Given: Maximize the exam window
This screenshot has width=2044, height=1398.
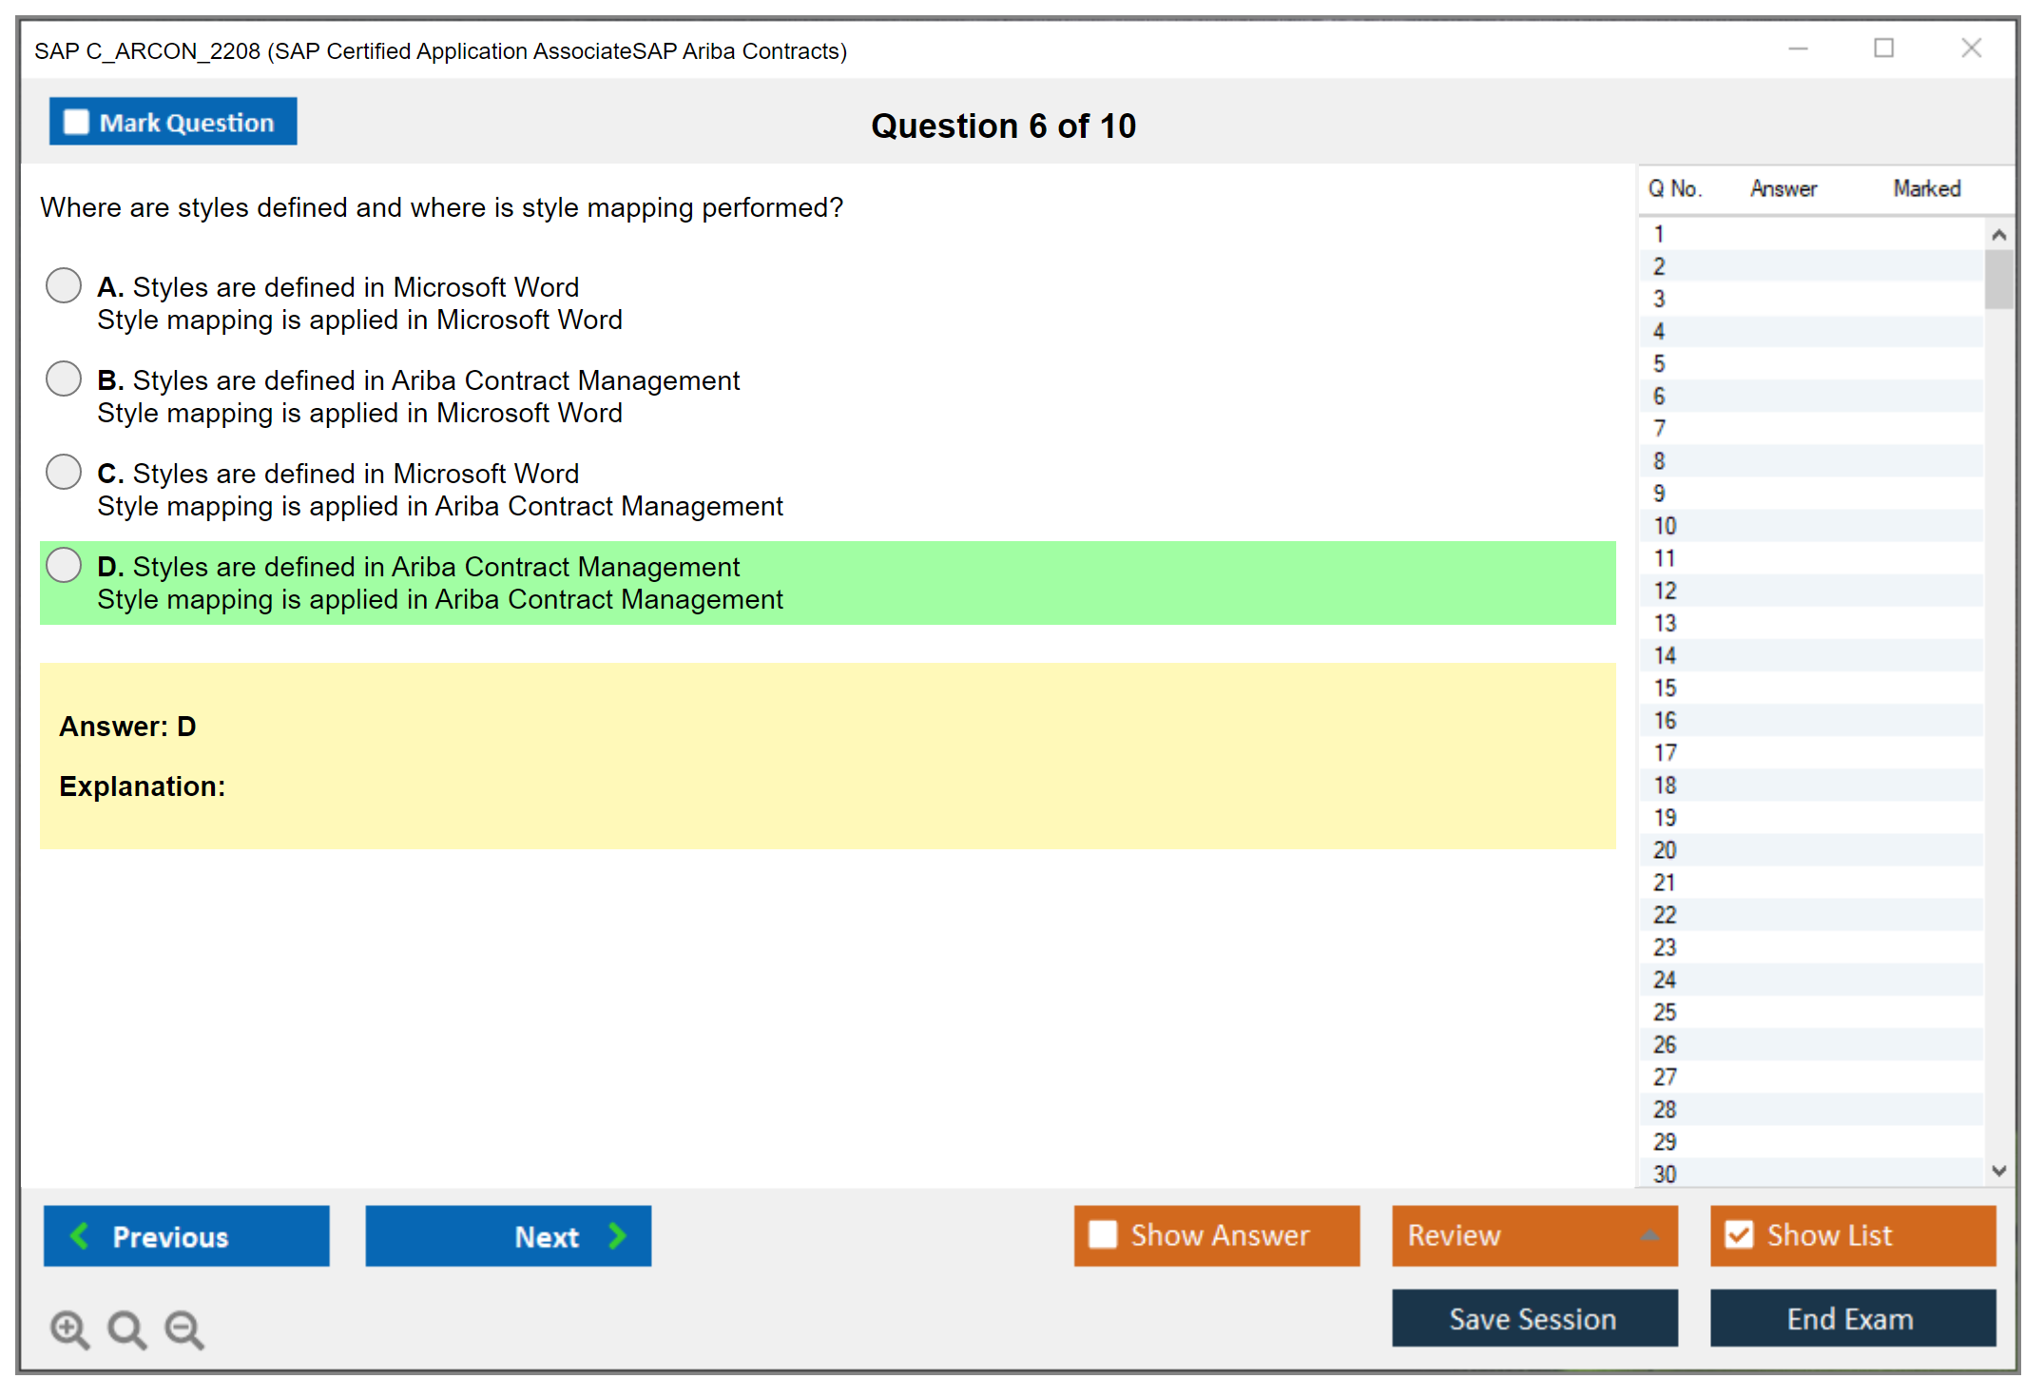Looking at the screenshot, I should [x=1883, y=49].
